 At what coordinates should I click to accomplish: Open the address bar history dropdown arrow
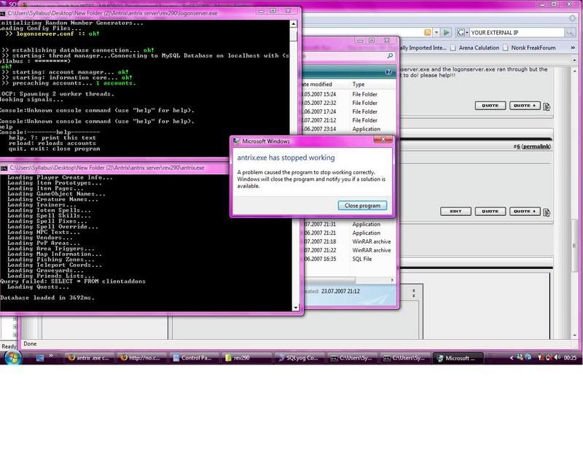tap(435, 33)
